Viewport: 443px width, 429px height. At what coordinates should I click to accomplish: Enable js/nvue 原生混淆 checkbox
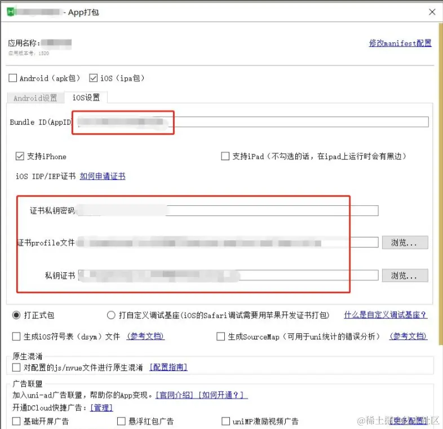coord(16,367)
